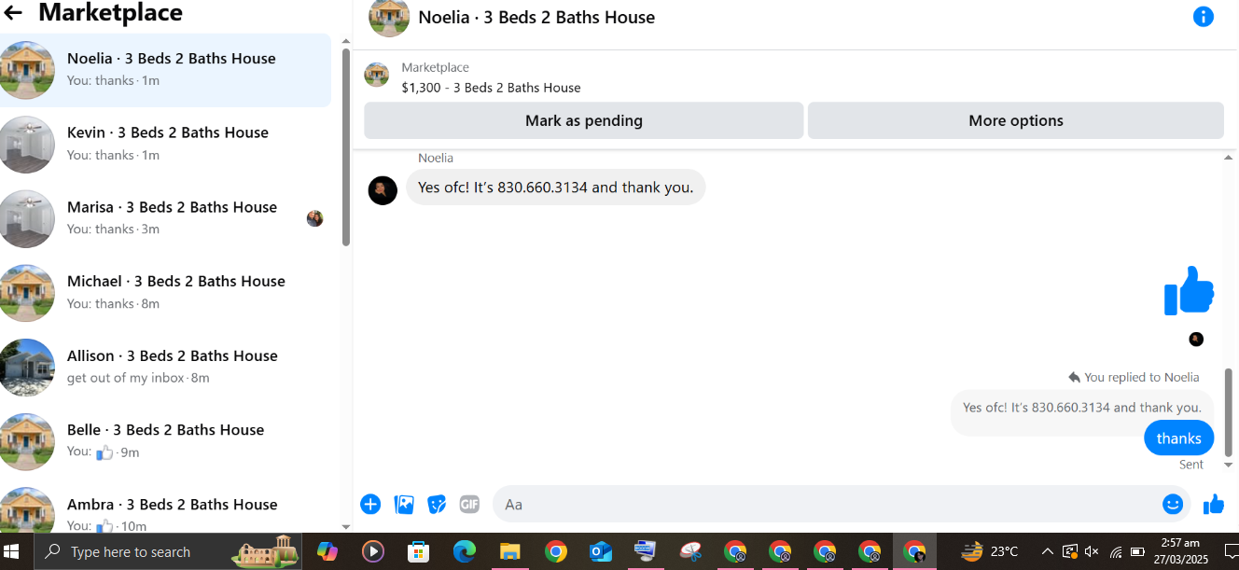Open the More options button
Image resolution: width=1239 pixels, height=570 pixels.
pyautogui.click(x=1016, y=120)
